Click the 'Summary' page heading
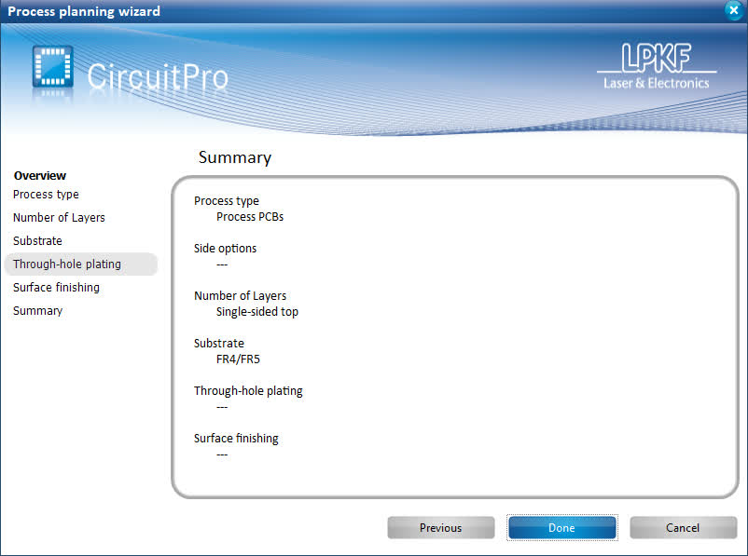Image resolution: width=748 pixels, height=556 pixels. [x=235, y=157]
